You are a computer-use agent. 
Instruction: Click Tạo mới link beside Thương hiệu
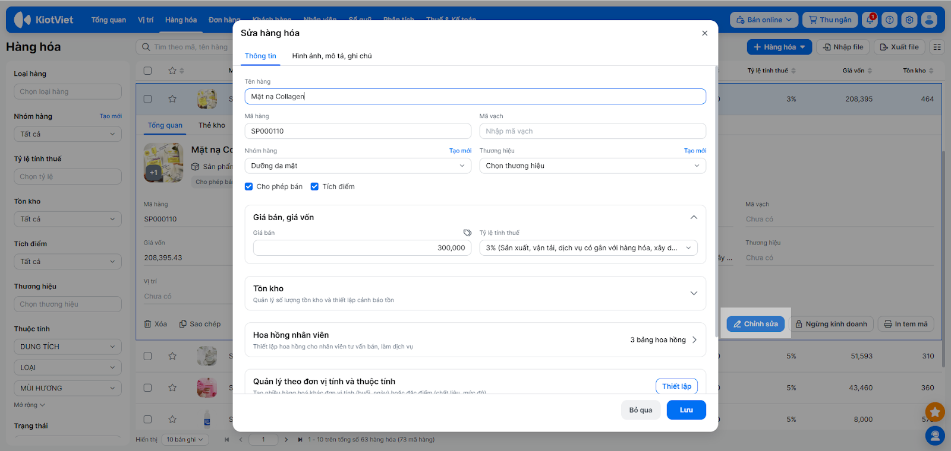click(695, 151)
